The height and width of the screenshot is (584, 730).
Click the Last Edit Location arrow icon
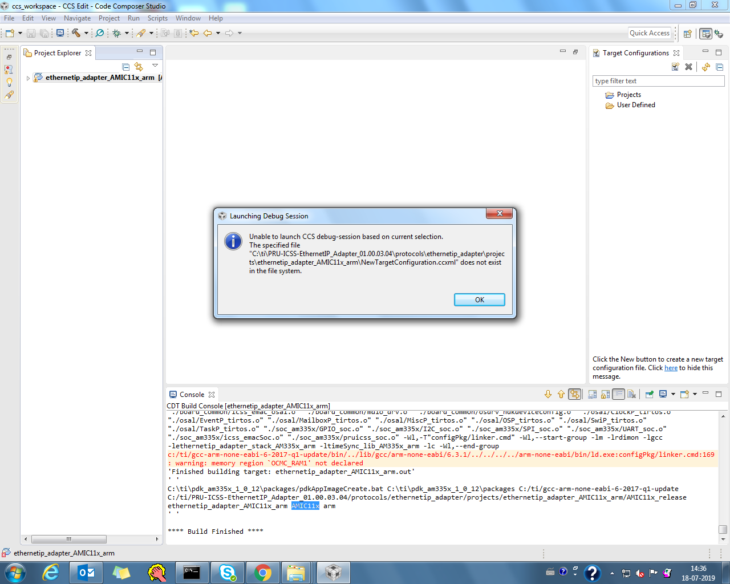point(194,33)
